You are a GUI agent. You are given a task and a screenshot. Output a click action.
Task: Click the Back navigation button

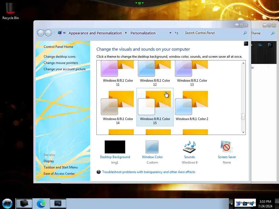pos(41,33)
